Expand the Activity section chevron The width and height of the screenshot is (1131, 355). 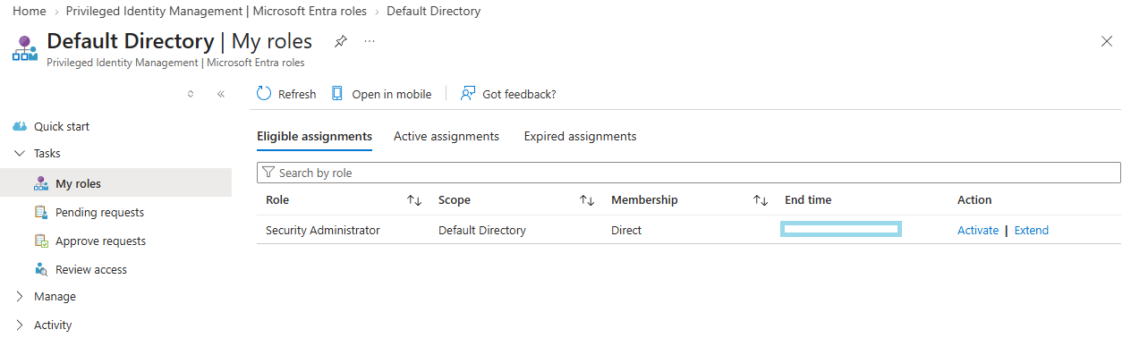tap(20, 325)
